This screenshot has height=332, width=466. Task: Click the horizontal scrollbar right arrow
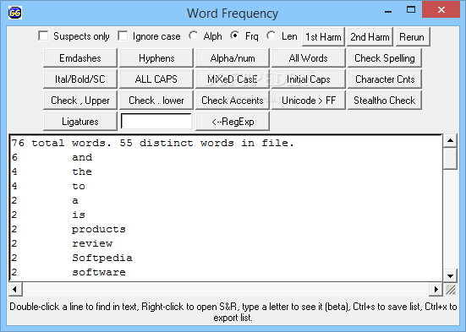pos(436,289)
